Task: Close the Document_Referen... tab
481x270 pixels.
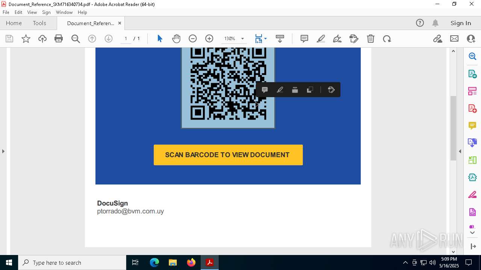Action: click(x=119, y=23)
